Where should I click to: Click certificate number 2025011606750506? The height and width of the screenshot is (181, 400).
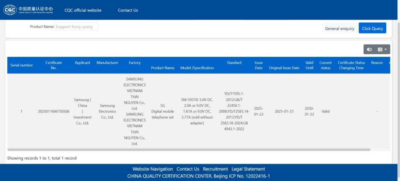click(54, 111)
